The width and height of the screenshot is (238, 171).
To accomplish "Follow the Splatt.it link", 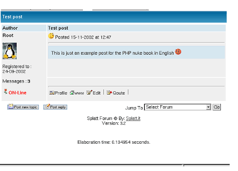I will pyautogui.click(x=133, y=119).
